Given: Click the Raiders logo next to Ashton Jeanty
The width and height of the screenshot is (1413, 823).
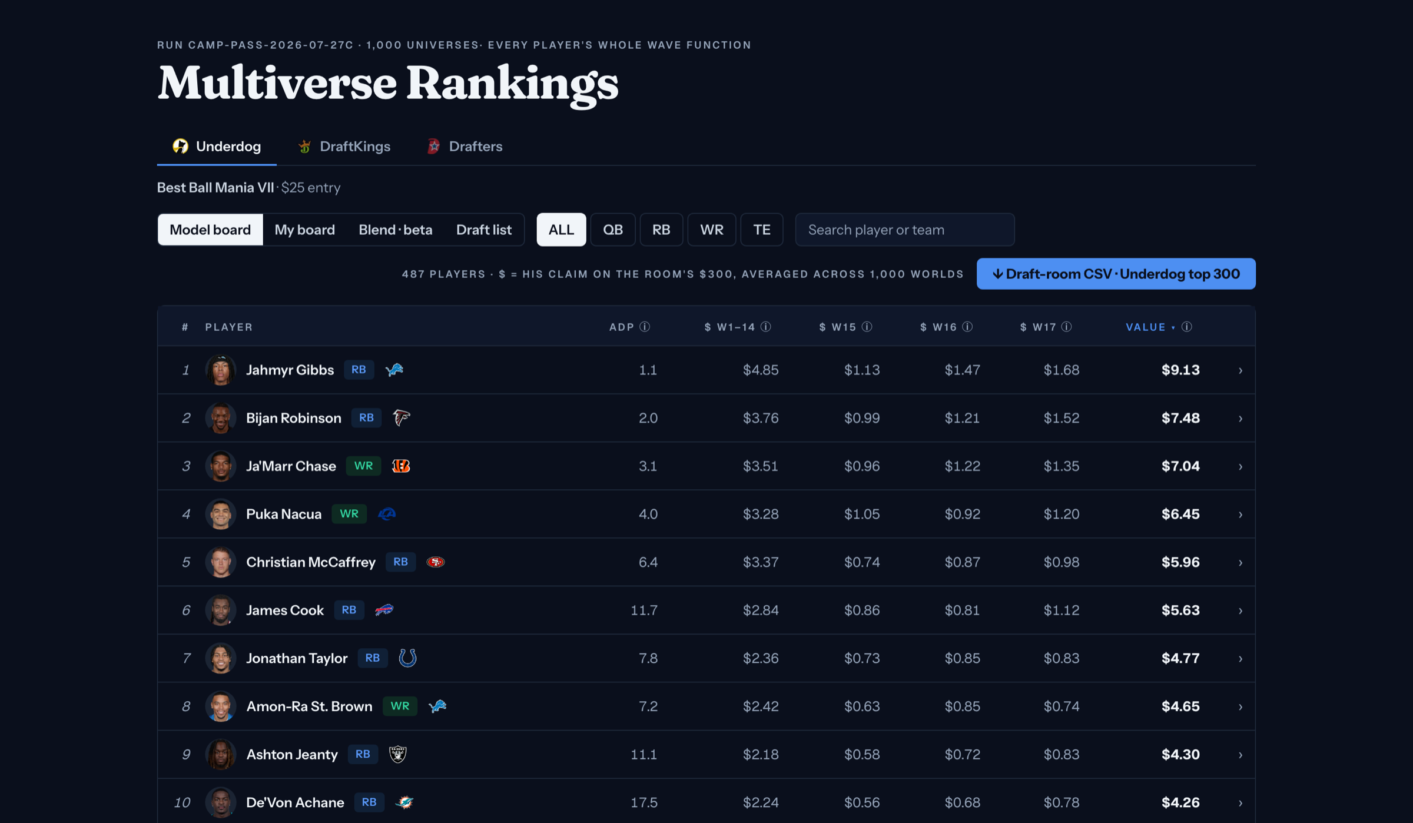Looking at the screenshot, I should (398, 754).
